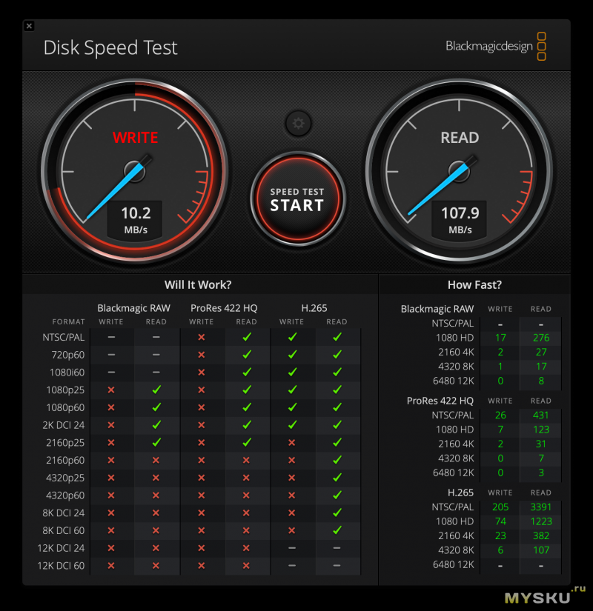Close the Disk Speed Test window

pyautogui.click(x=29, y=26)
